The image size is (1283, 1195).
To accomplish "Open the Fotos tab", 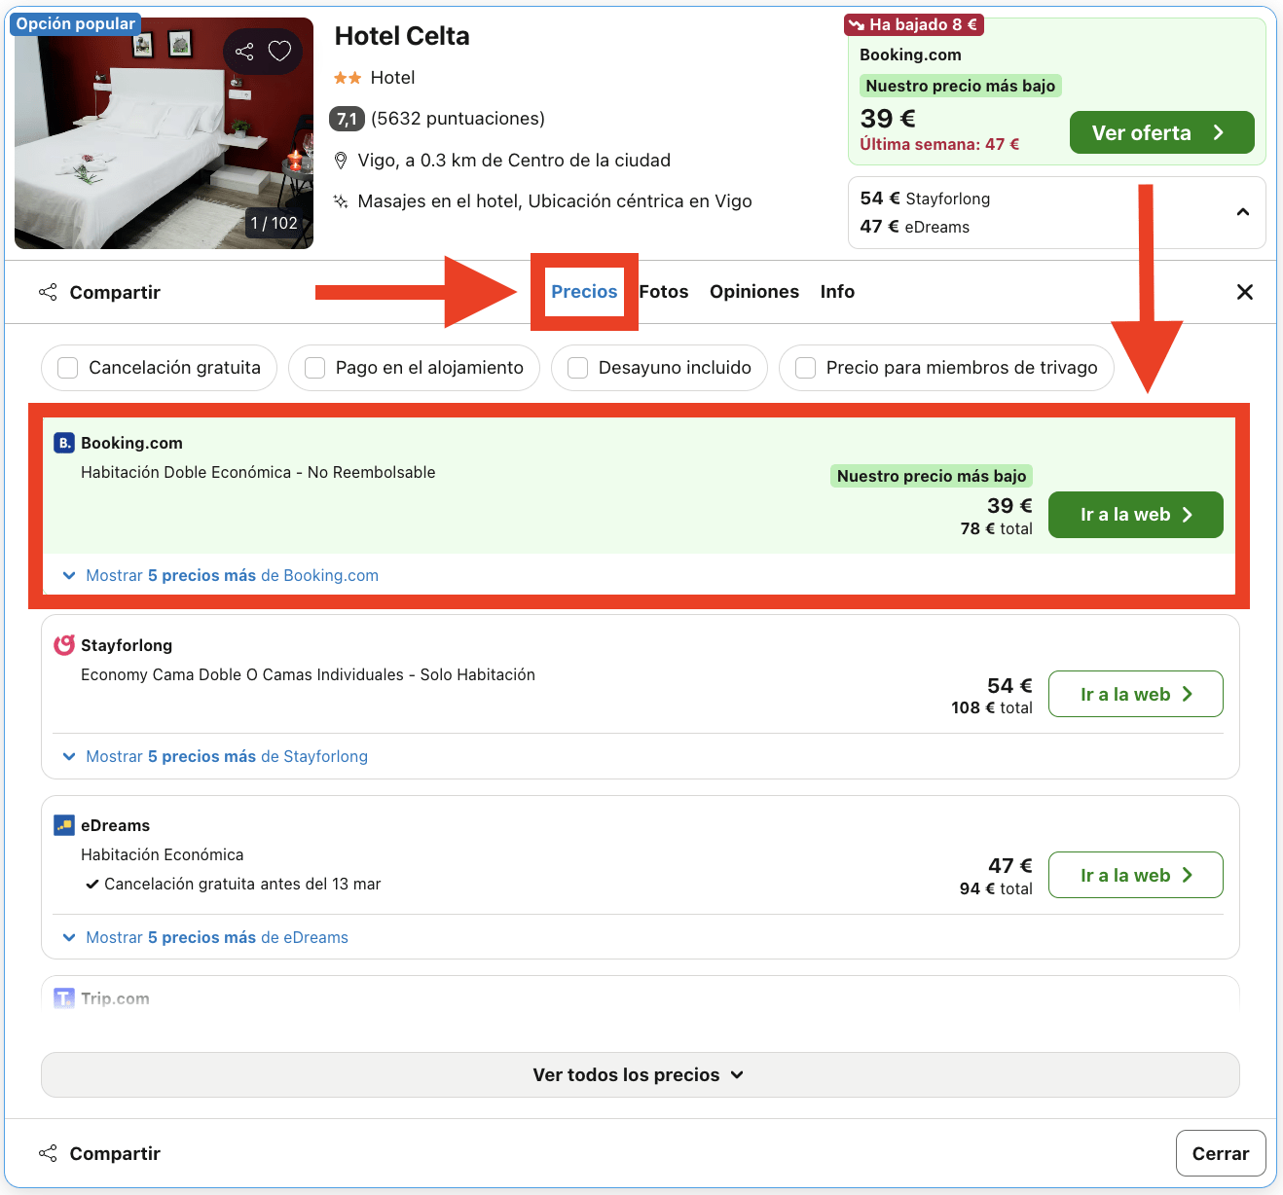I will [664, 292].
